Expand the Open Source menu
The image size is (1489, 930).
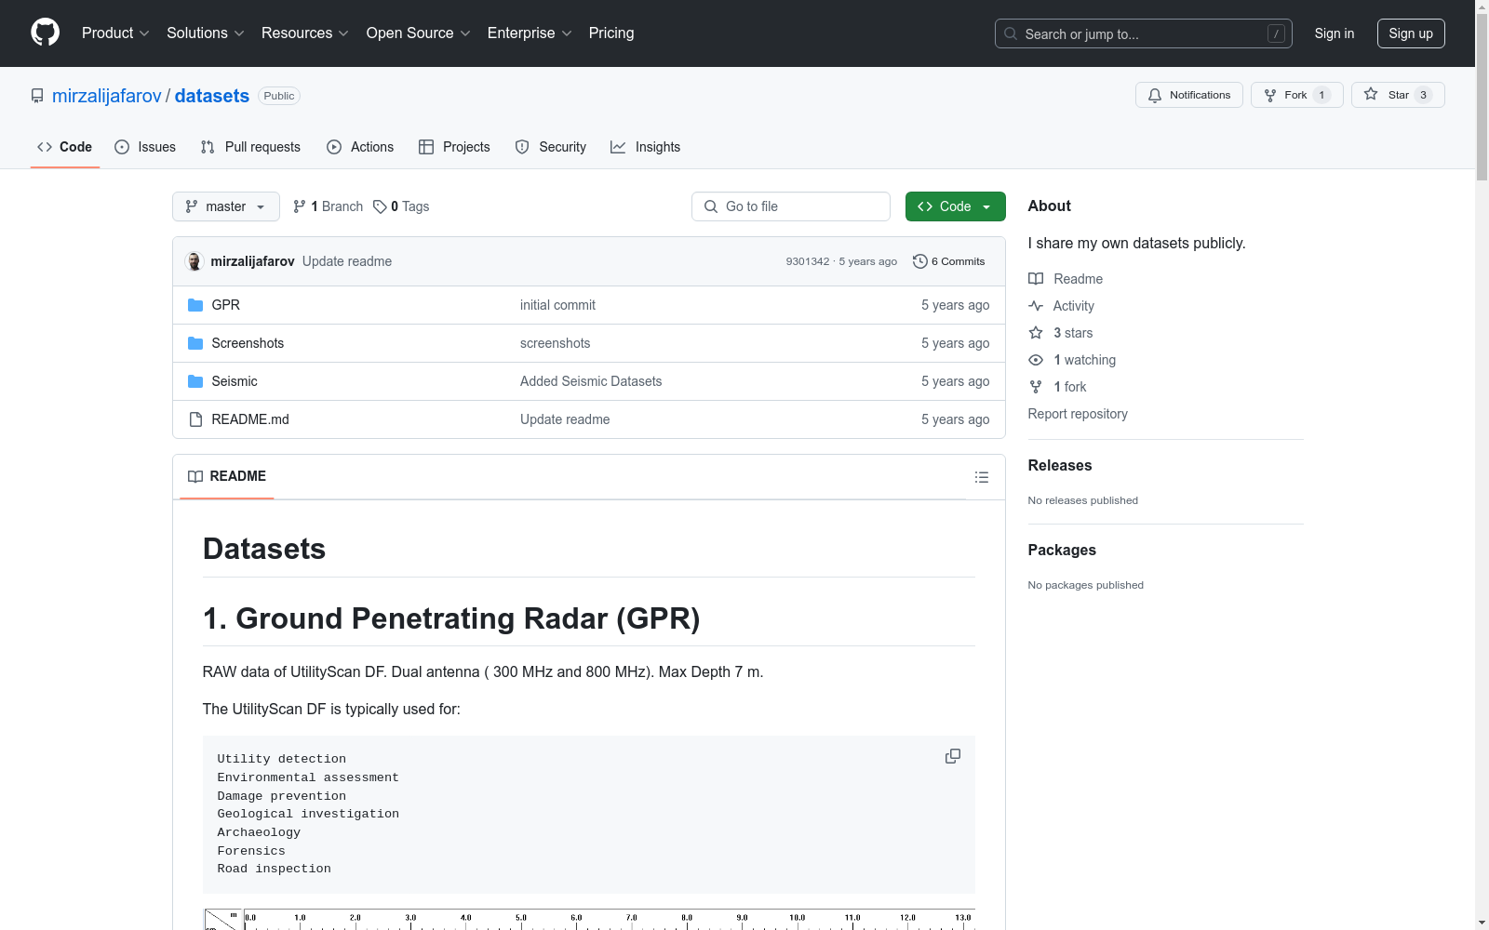click(x=419, y=33)
